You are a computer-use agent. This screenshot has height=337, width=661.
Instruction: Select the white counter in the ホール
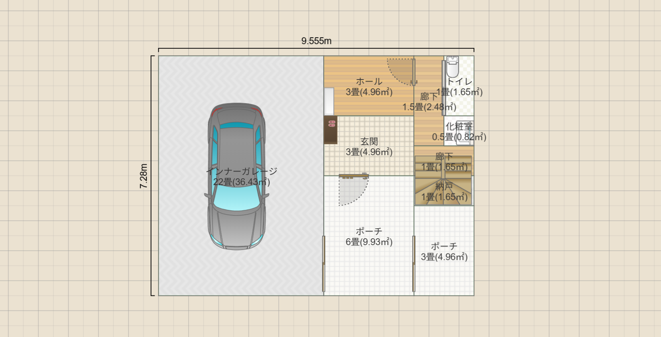coord(329,102)
